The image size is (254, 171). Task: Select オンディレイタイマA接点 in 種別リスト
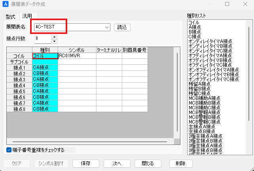(210, 41)
